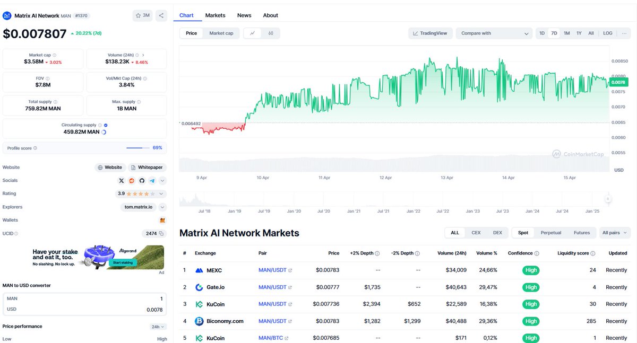Click the FDV info icon

point(48,78)
